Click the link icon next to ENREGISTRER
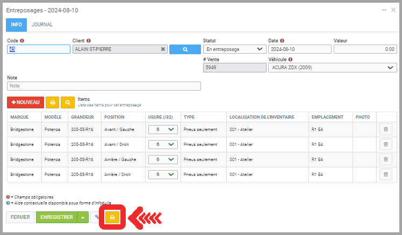The image size is (402, 235). pyautogui.click(x=97, y=217)
